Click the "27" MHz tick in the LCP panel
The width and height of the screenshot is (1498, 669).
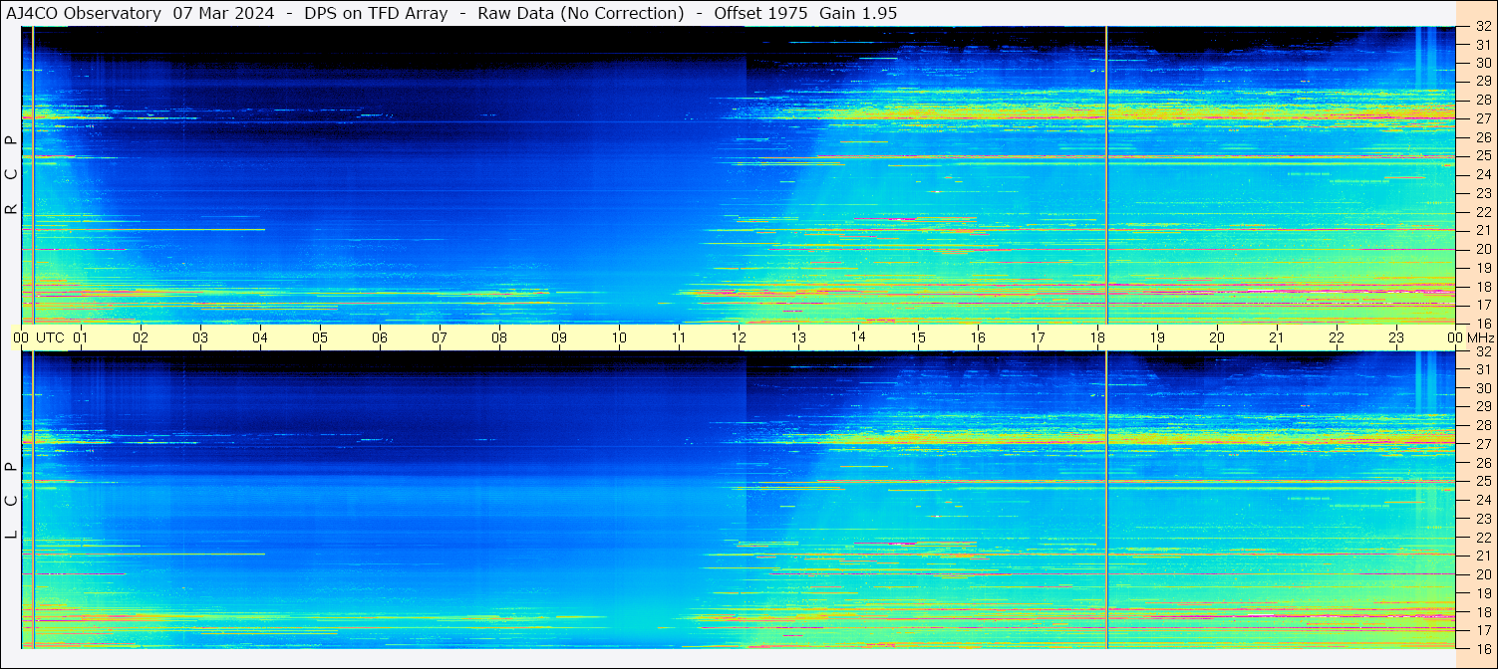click(x=1482, y=444)
